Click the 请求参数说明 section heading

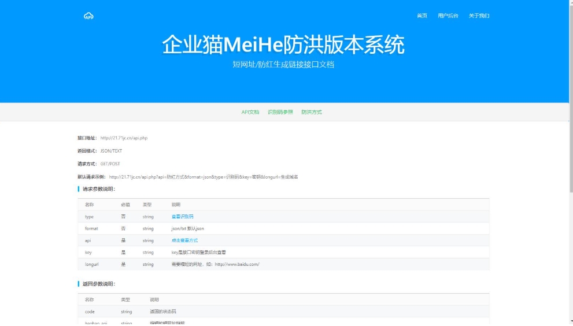coord(99,189)
